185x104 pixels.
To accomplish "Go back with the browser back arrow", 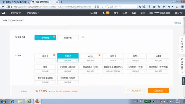I will pyautogui.click(x=3, y=7).
